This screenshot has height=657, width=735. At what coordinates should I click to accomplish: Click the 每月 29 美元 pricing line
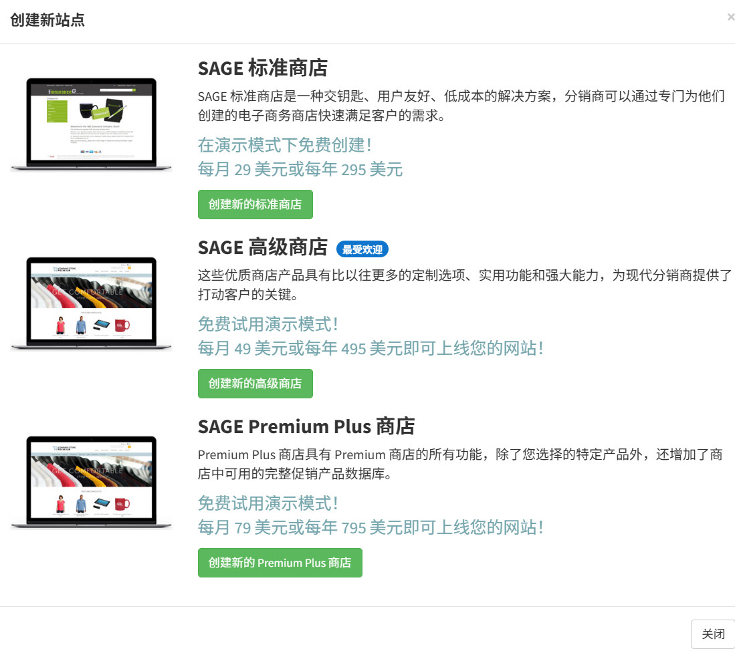tap(300, 169)
